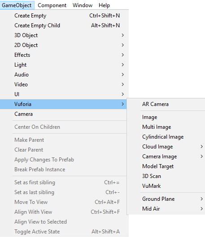The width and height of the screenshot is (205, 237).
Task: Open the UI submenu
Action: (x=63, y=94)
